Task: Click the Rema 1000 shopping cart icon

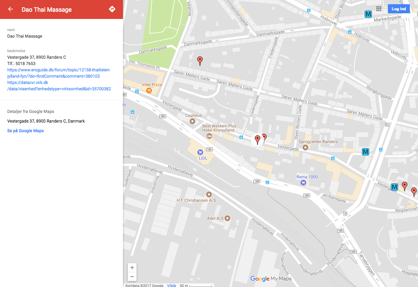Action: [x=303, y=182]
